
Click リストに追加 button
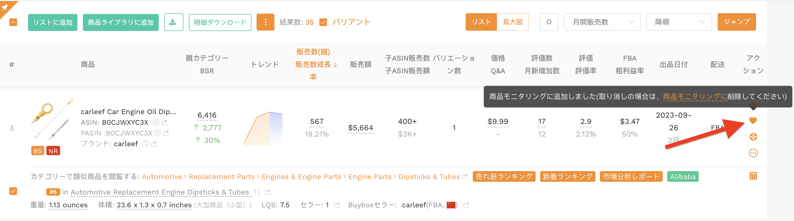(x=53, y=22)
